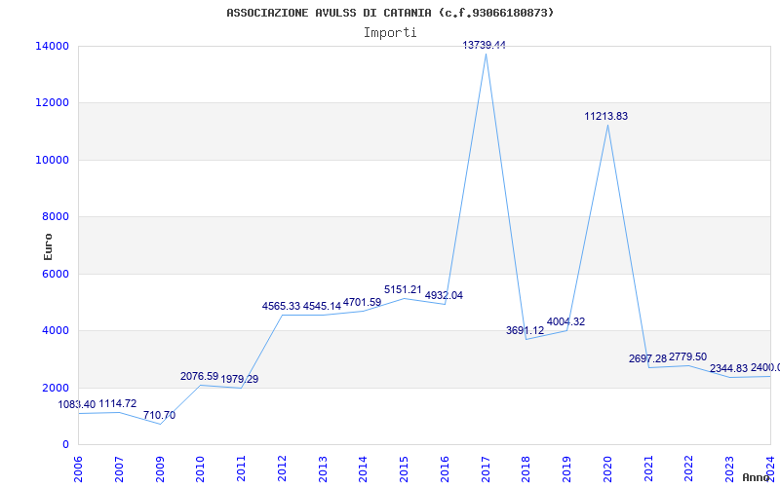The height and width of the screenshot is (487, 780).
Task: Click the Anno x-axis label
Action: click(x=755, y=477)
